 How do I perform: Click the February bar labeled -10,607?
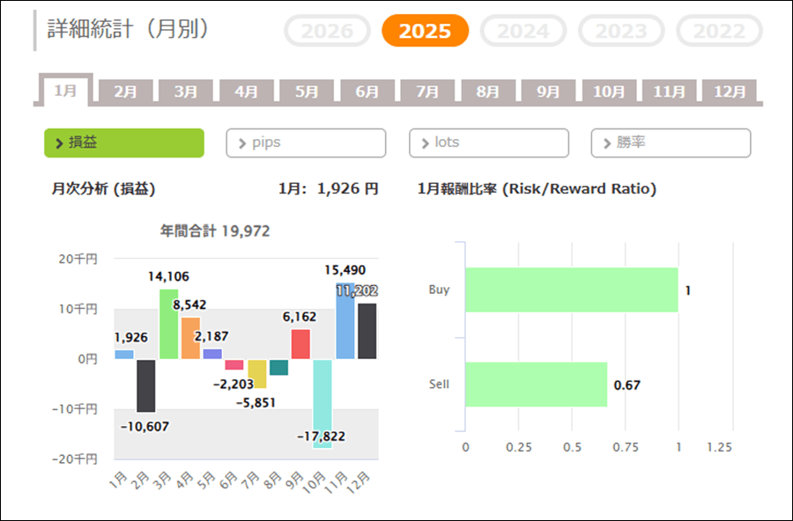[x=146, y=385]
